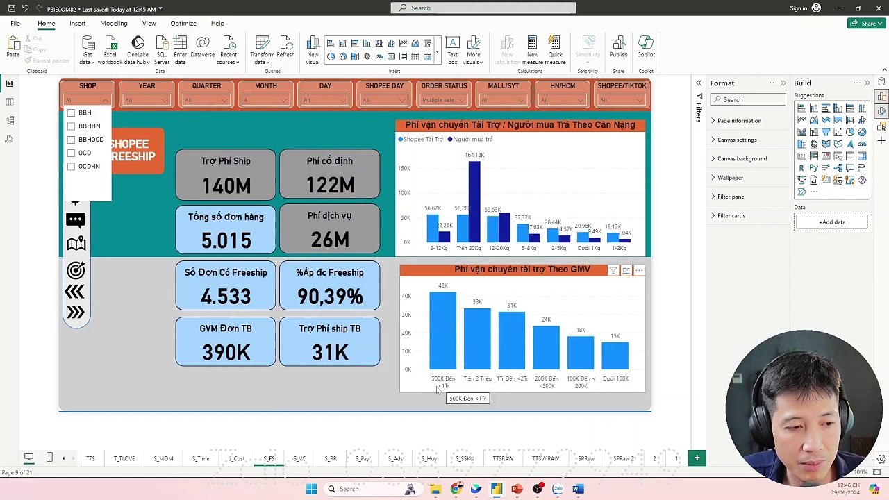The height and width of the screenshot is (500, 889).
Task: Click the Share button
Action: pos(865,23)
